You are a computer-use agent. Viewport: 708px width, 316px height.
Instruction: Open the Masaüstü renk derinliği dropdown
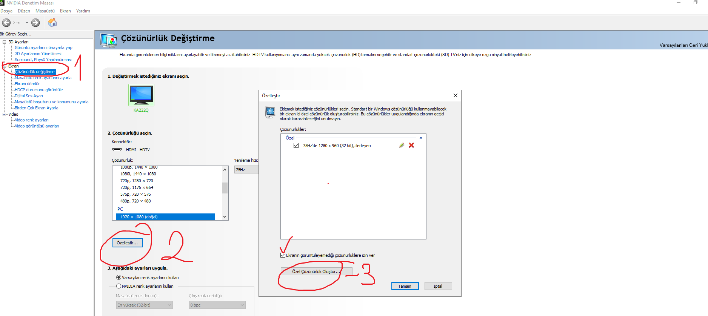tap(144, 305)
